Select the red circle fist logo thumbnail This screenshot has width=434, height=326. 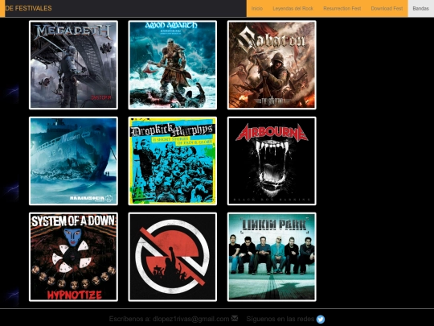coord(173,257)
